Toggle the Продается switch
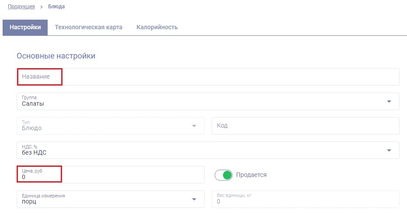Viewport: 407px width, 214px height. (x=223, y=175)
